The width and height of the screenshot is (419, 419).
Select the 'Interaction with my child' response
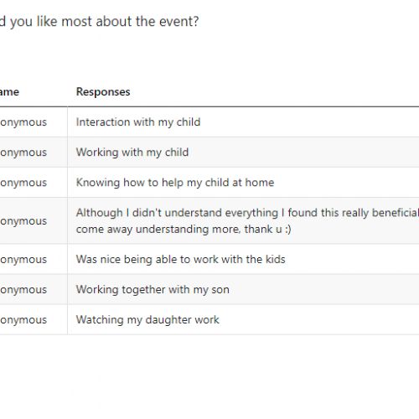click(x=138, y=122)
